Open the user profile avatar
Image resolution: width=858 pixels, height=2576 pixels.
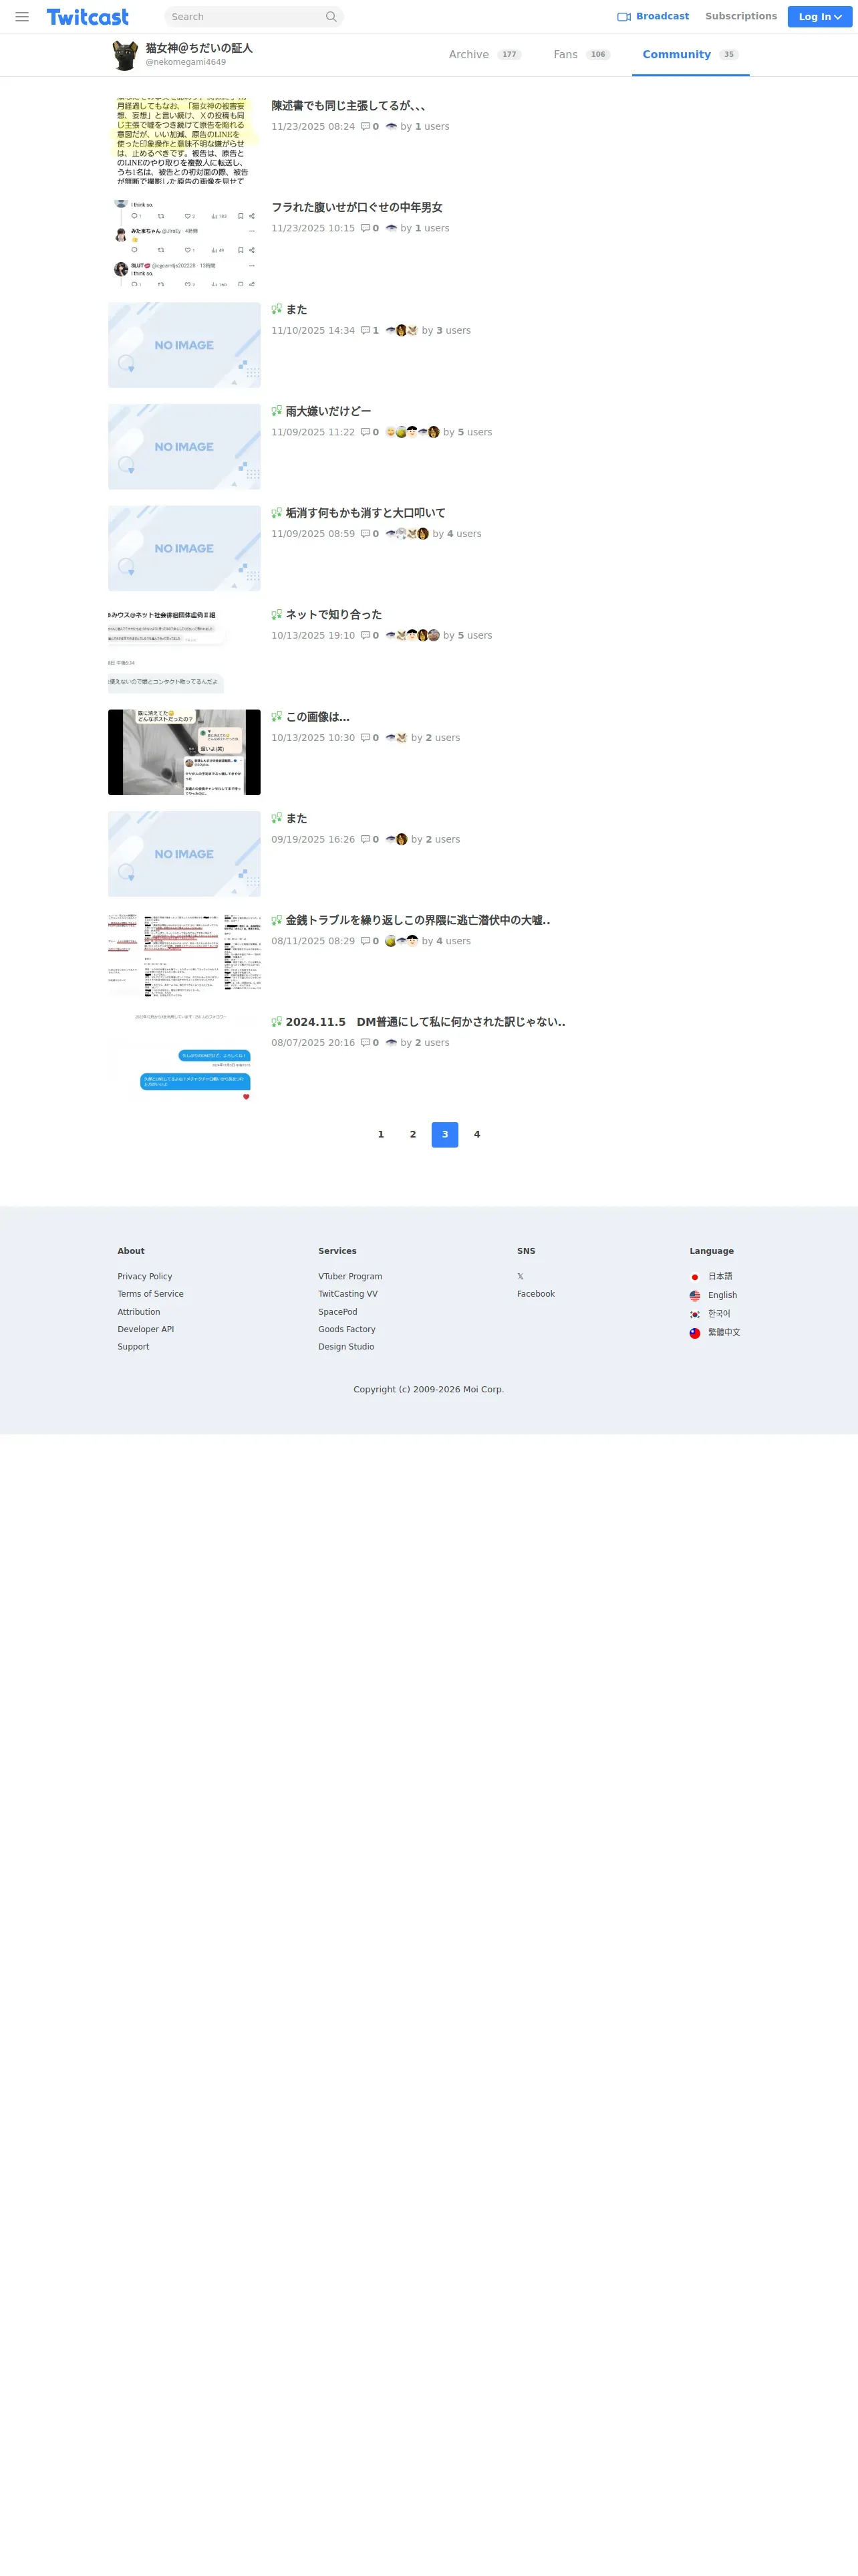[125, 55]
